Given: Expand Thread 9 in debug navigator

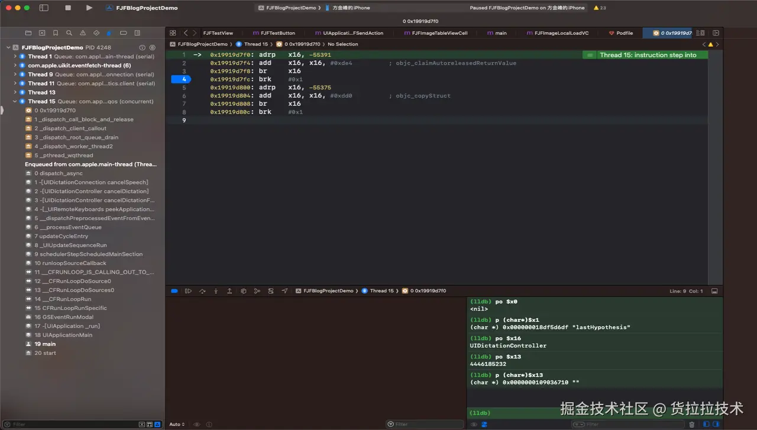Looking at the screenshot, I should pyautogui.click(x=15, y=75).
